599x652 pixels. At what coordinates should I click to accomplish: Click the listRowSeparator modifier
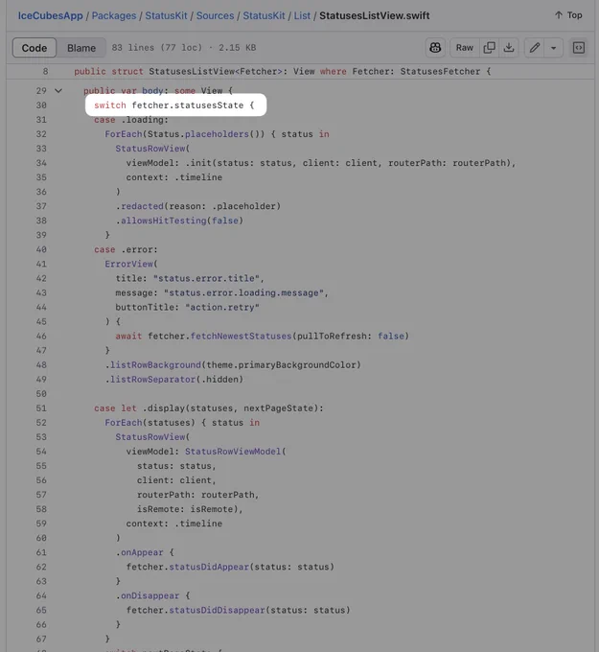point(152,380)
